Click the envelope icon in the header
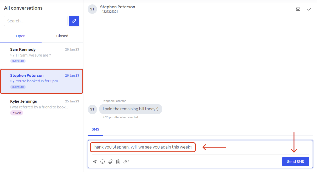Viewport: 317px width, 172px height. point(298,9)
